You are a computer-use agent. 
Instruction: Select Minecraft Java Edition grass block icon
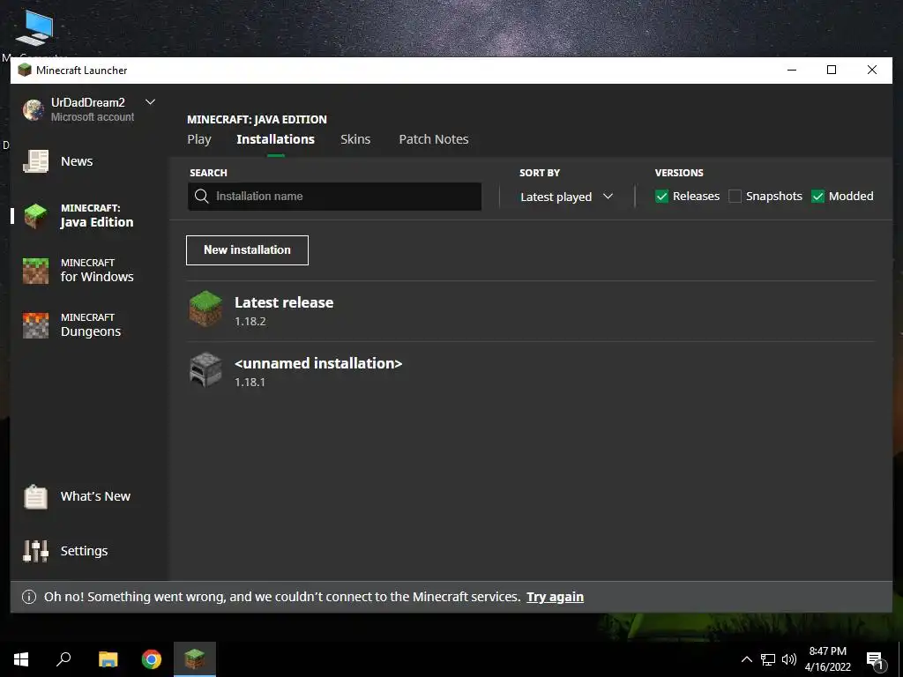point(35,216)
